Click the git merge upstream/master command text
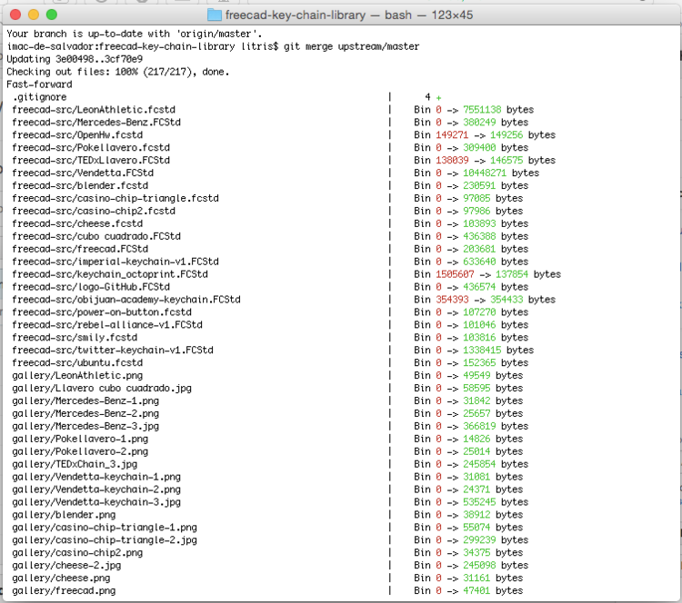The height and width of the screenshot is (603, 682). (352, 46)
